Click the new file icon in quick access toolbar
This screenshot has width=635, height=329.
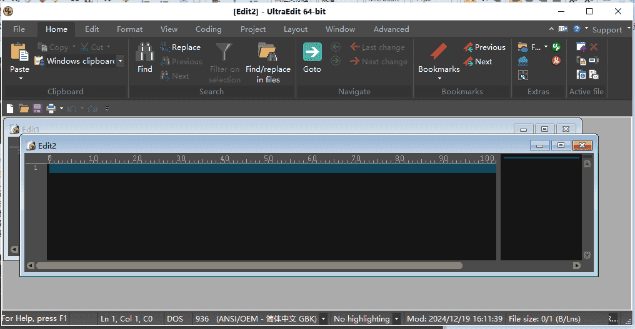10,109
